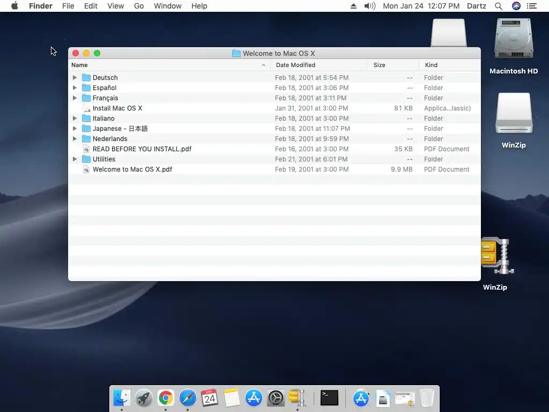Sort by Kind column header
The image size is (549, 412).
450,65
